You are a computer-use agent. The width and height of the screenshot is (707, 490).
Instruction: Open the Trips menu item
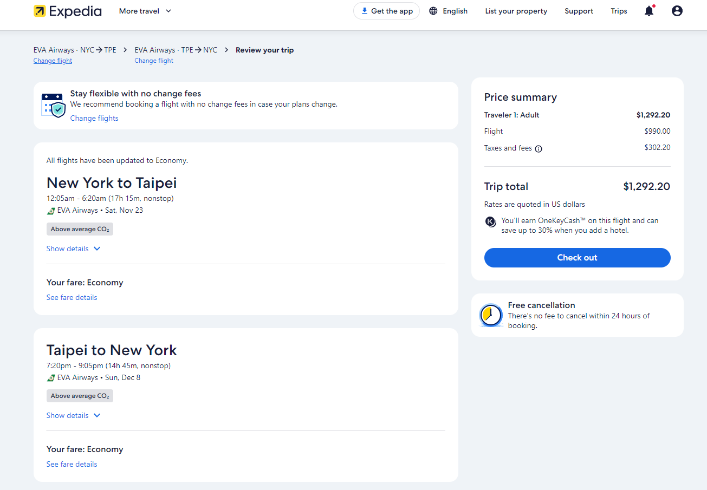(619, 11)
